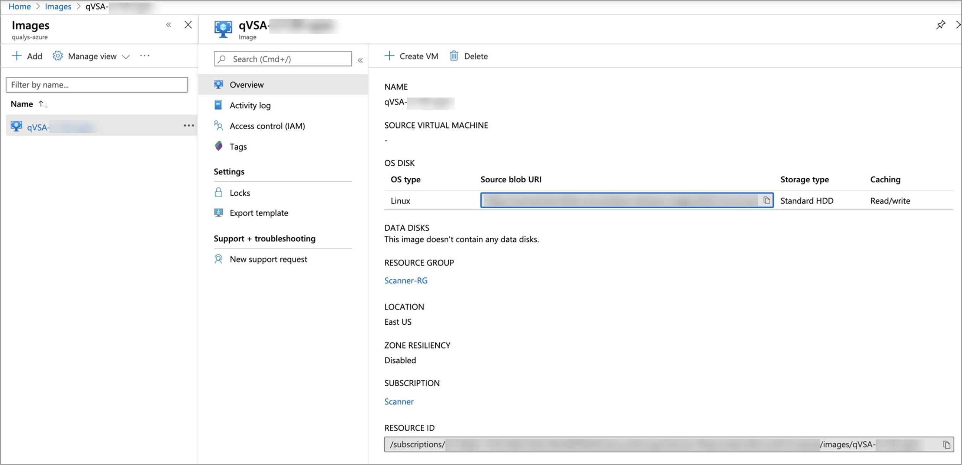962x465 pixels.
Task: Collapse the image settings menu
Action: click(x=360, y=60)
